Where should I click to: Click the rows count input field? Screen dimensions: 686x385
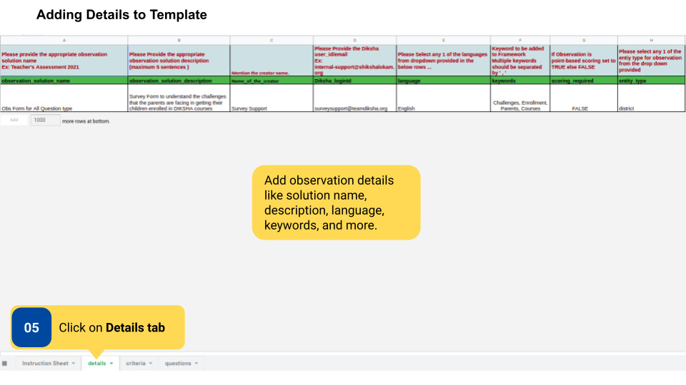pyautogui.click(x=44, y=120)
